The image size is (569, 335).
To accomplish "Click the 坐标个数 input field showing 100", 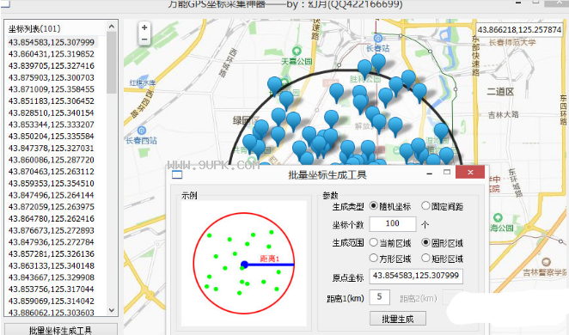I will pos(393,223).
